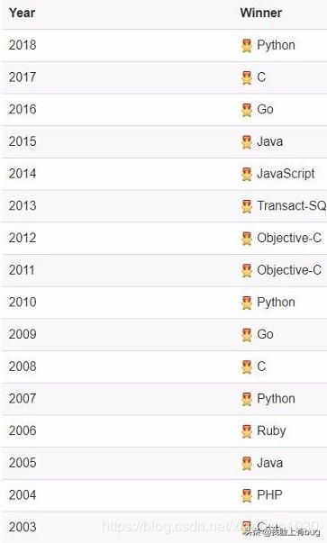Click the Winner column header
The height and width of the screenshot is (543, 327).
click(261, 13)
